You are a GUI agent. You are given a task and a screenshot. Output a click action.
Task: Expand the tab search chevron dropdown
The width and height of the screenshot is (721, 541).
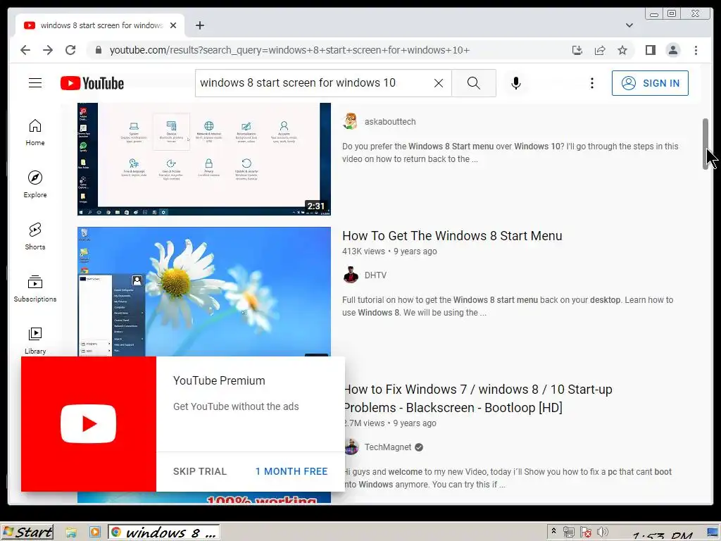point(629,25)
